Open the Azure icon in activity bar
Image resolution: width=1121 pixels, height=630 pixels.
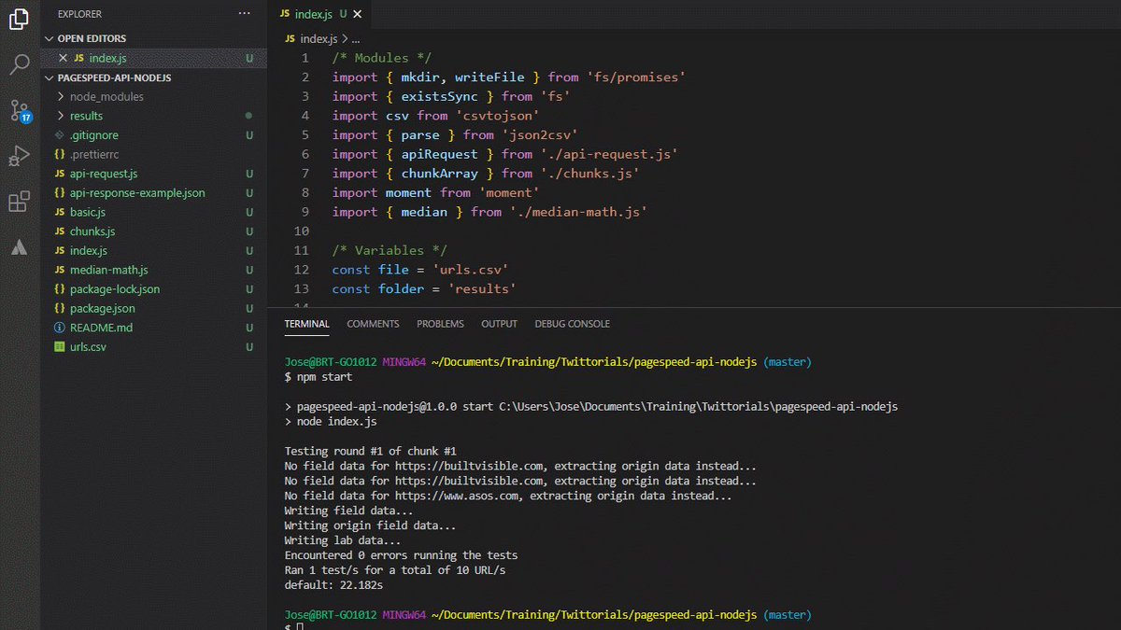click(20, 247)
